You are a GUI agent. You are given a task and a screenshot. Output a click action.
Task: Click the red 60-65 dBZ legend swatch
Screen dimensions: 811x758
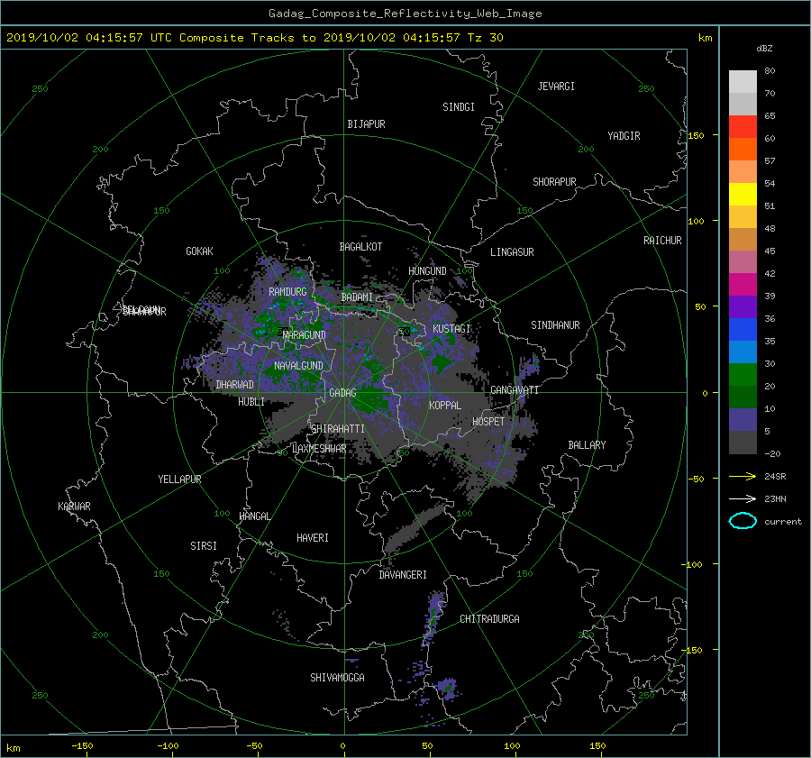(743, 127)
